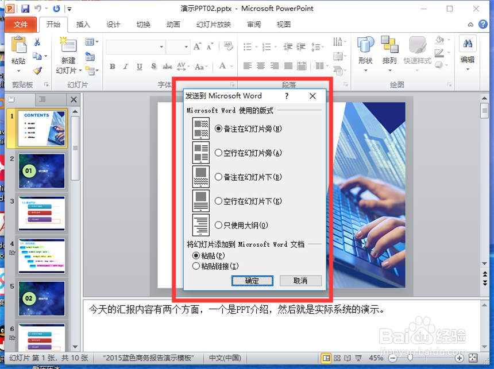Select slide 5 thumbnail with 02
494x369 pixels.
click(42, 298)
